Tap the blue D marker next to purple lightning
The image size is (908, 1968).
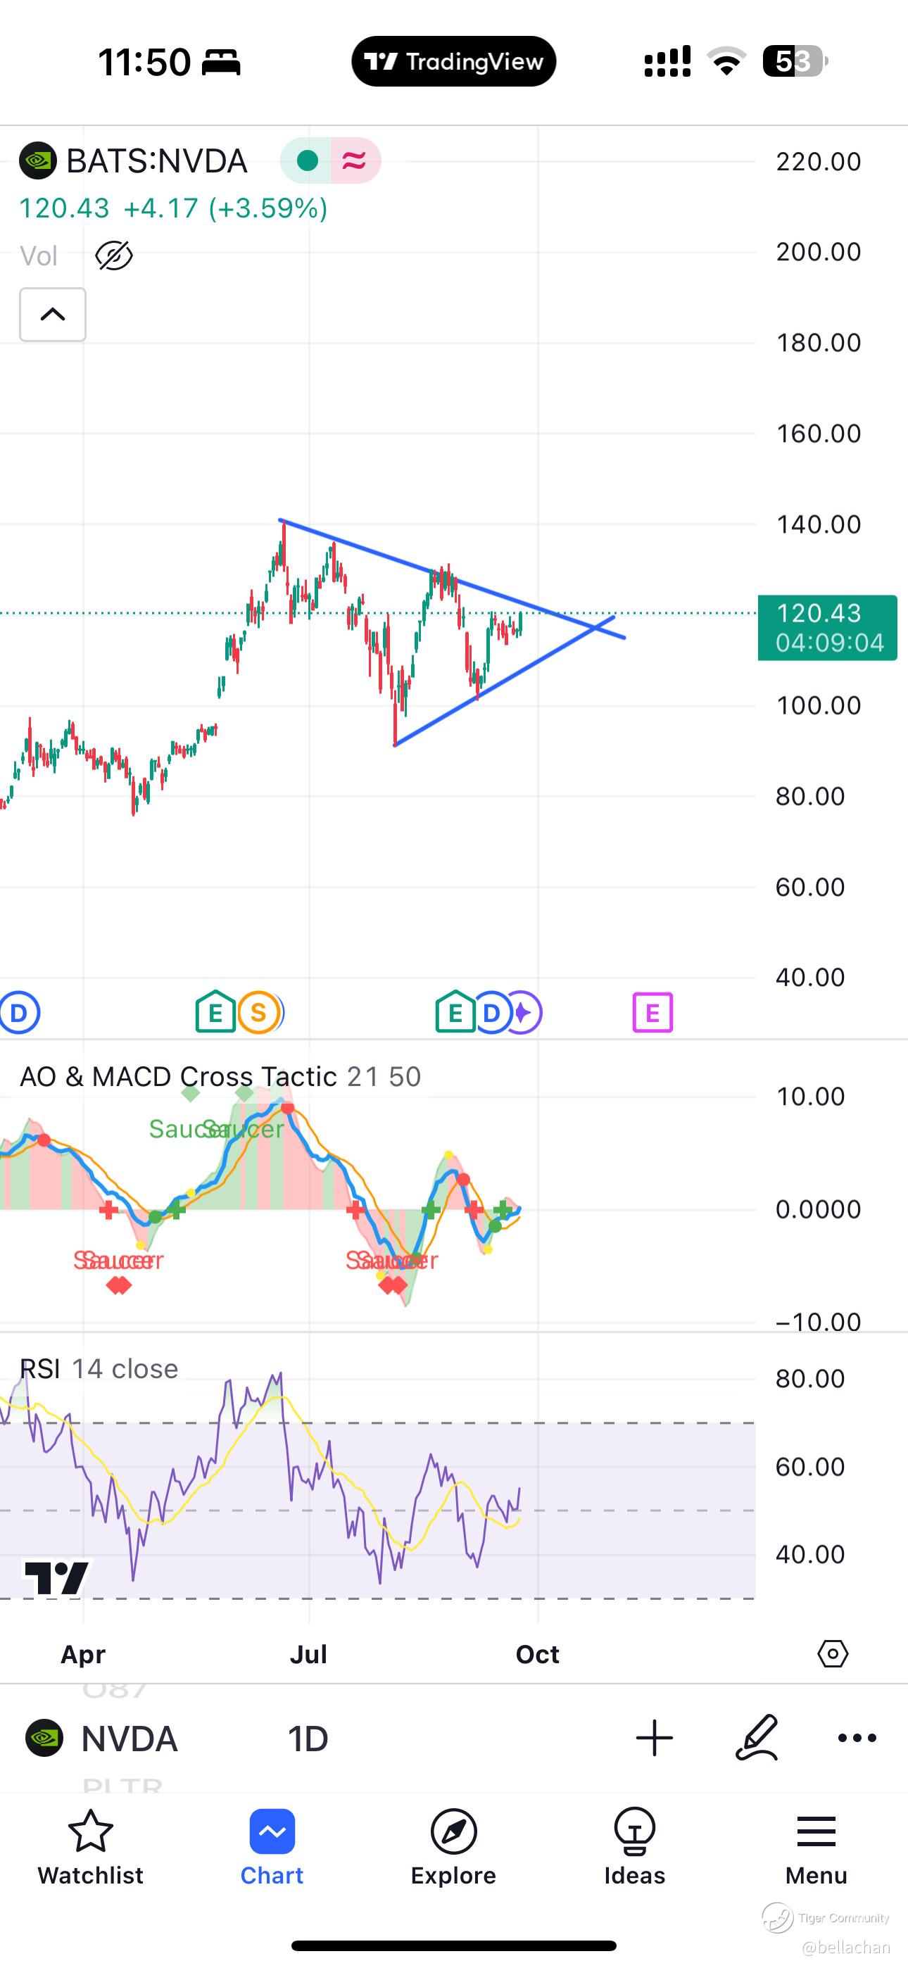coord(491,1013)
